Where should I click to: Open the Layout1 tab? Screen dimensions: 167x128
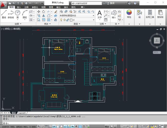22,113
